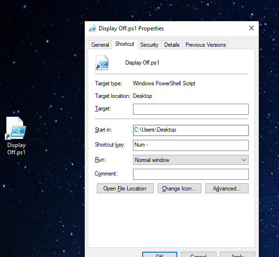Click the Display Off.ps1 Properties title text
This screenshot has width=279, height=257.
point(131,28)
